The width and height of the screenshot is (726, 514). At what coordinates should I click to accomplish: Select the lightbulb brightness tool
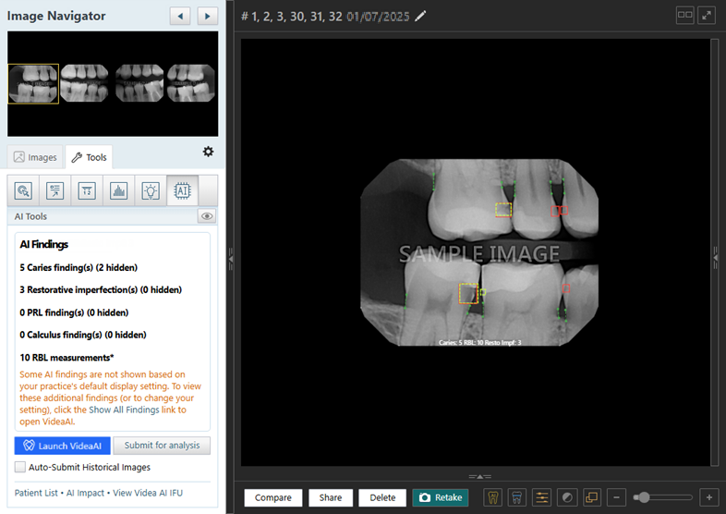(150, 190)
